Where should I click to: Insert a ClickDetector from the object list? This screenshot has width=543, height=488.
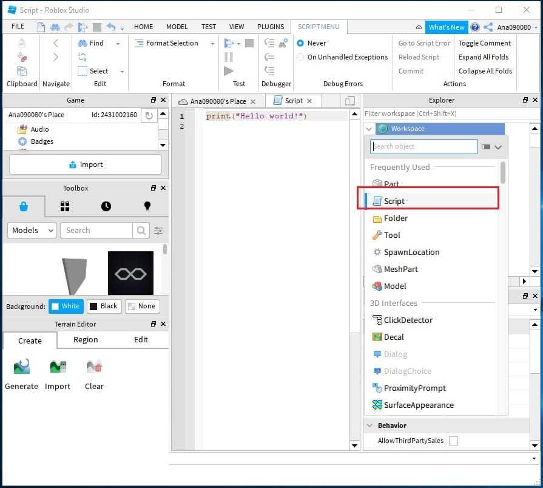point(407,320)
